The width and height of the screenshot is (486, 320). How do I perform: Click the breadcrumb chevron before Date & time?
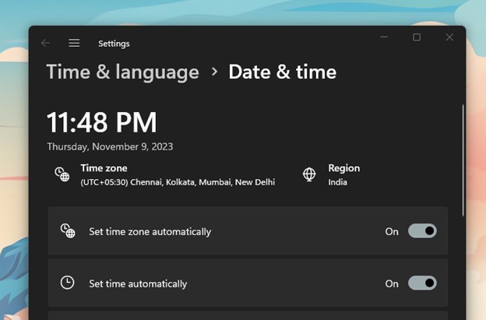(214, 72)
